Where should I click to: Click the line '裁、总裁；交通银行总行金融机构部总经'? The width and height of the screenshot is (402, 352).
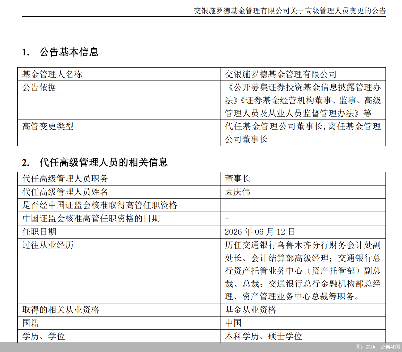[x=303, y=284]
